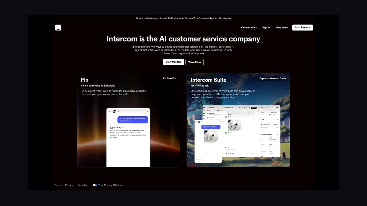Click Start free trial below the headline
Screen dimensions: 367x206
pos(174,62)
